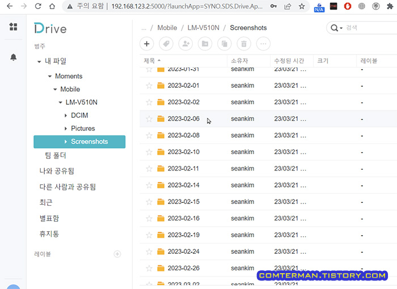Viewport: 397px width, 289px height.
Task: Open the browser extensions puzzle icon
Action: tap(390, 6)
